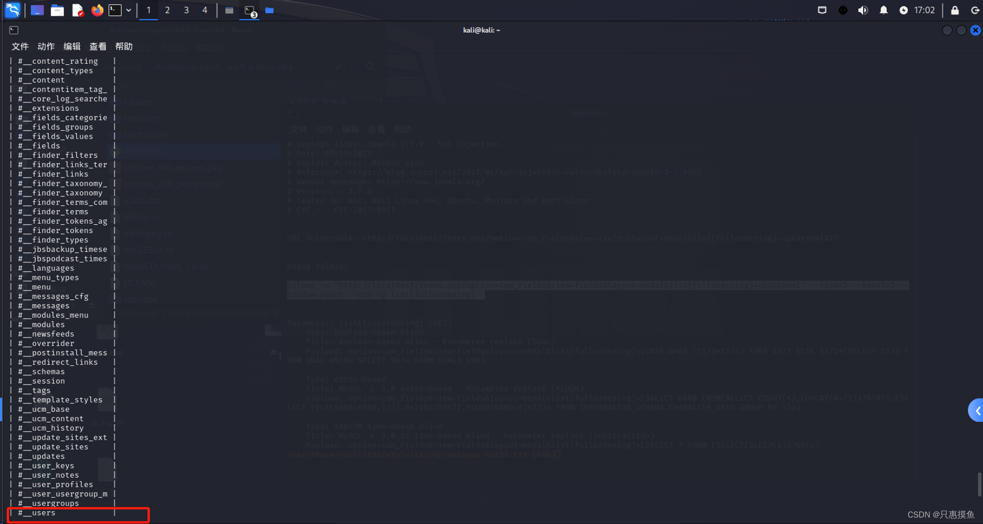Maximize the kali@kali terminal window
Image resolution: width=983 pixels, height=524 pixels.
[961, 30]
